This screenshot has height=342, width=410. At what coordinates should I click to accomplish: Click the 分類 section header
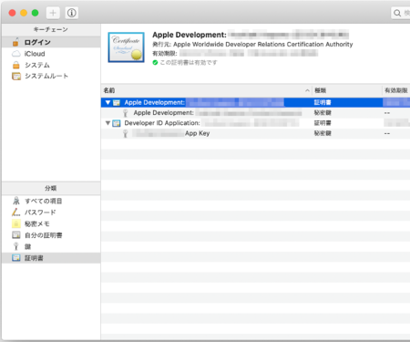pos(51,188)
